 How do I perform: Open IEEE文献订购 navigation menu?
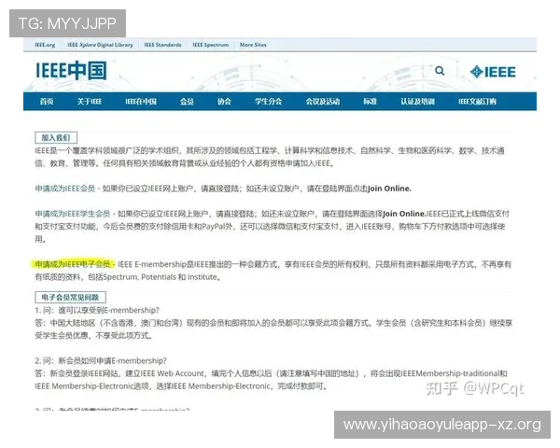[x=477, y=102]
